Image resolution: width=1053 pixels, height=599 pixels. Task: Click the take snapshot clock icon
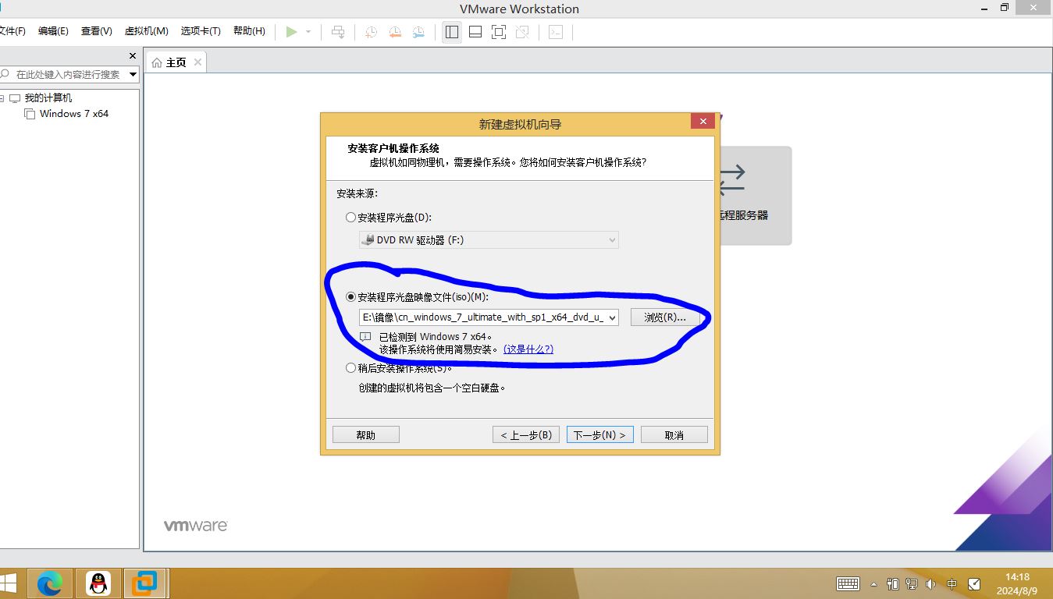(x=371, y=32)
